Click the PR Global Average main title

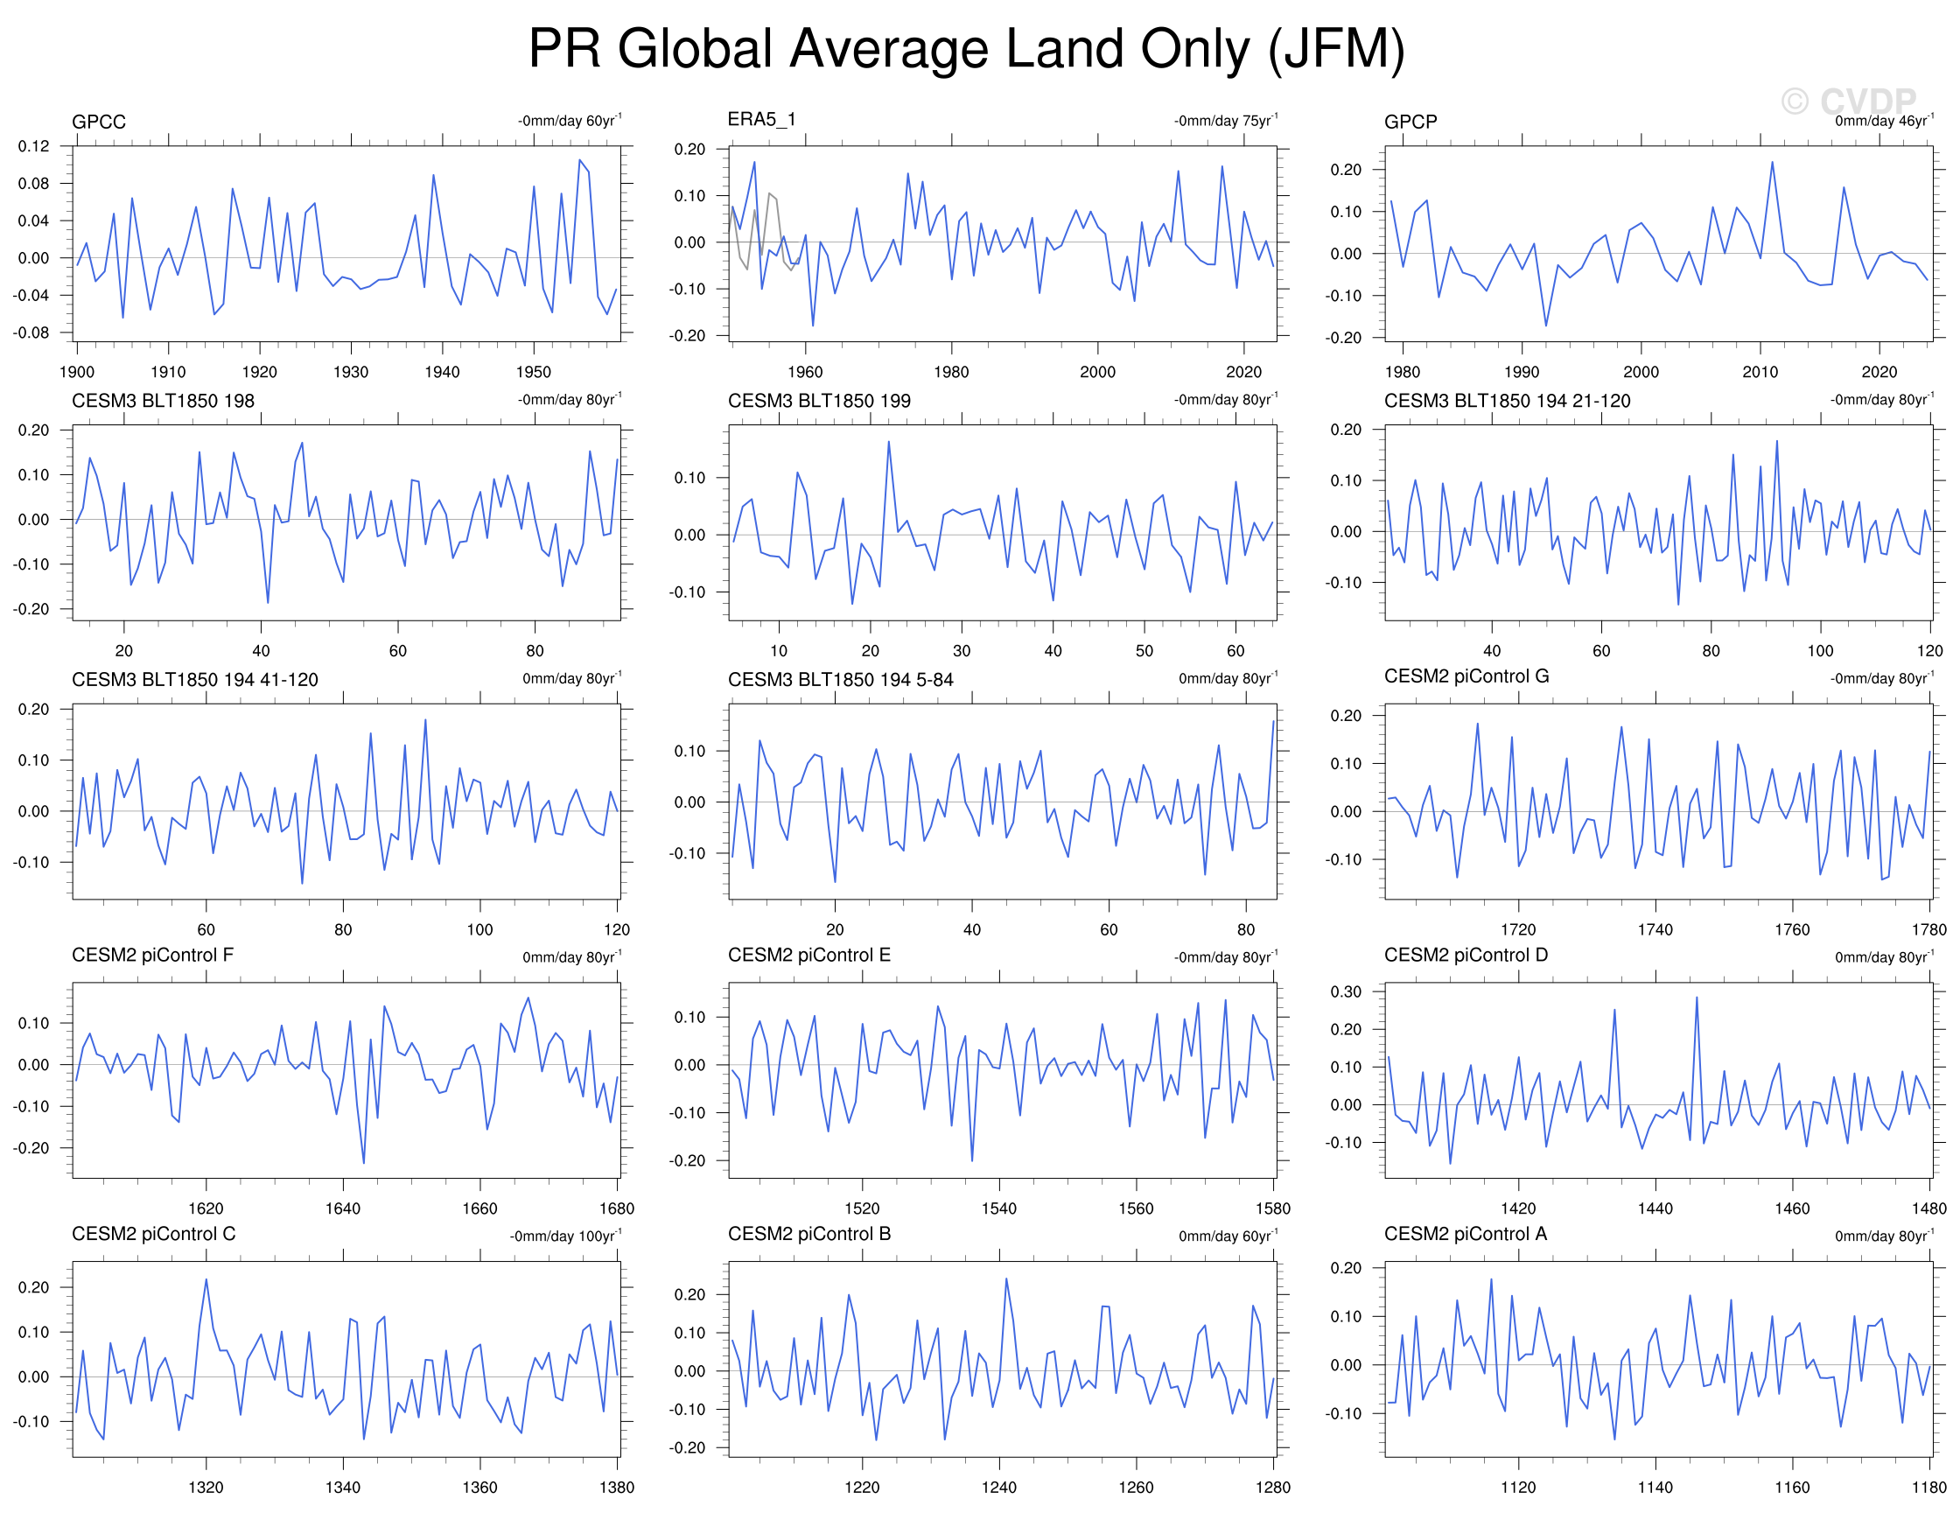pos(967,48)
